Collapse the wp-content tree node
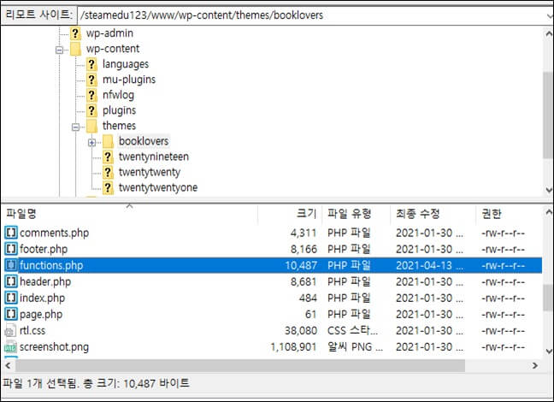 tap(59, 50)
